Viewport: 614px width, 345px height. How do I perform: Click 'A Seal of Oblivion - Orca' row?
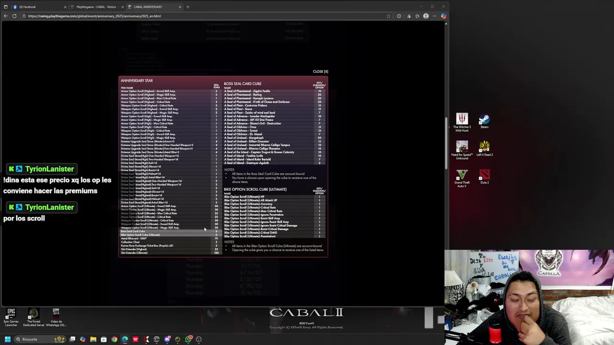[274, 127]
